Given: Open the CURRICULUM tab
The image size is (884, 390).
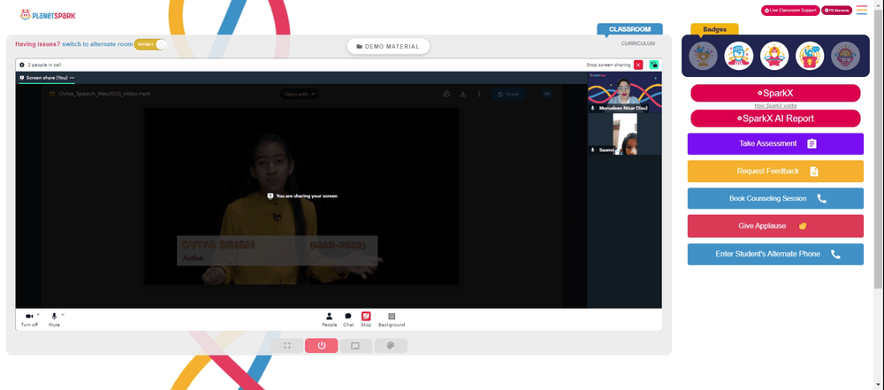Looking at the screenshot, I should point(638,43).
